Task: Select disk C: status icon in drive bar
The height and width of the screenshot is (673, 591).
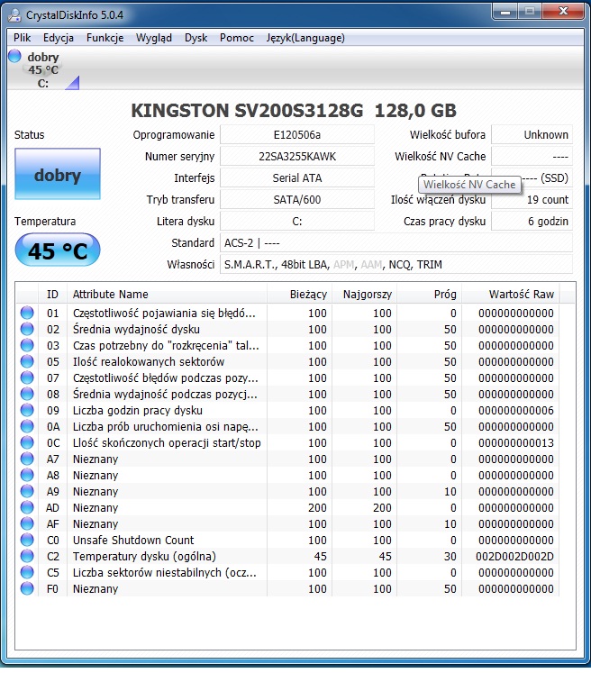Action: click(14, 56)
